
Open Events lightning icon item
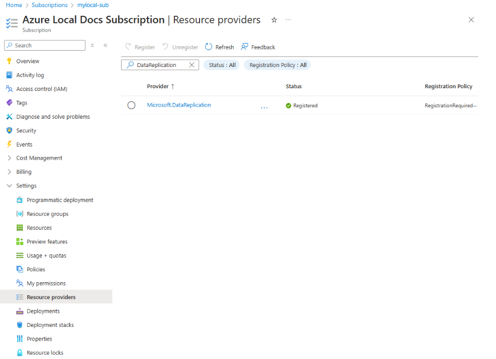coord(9,144)
